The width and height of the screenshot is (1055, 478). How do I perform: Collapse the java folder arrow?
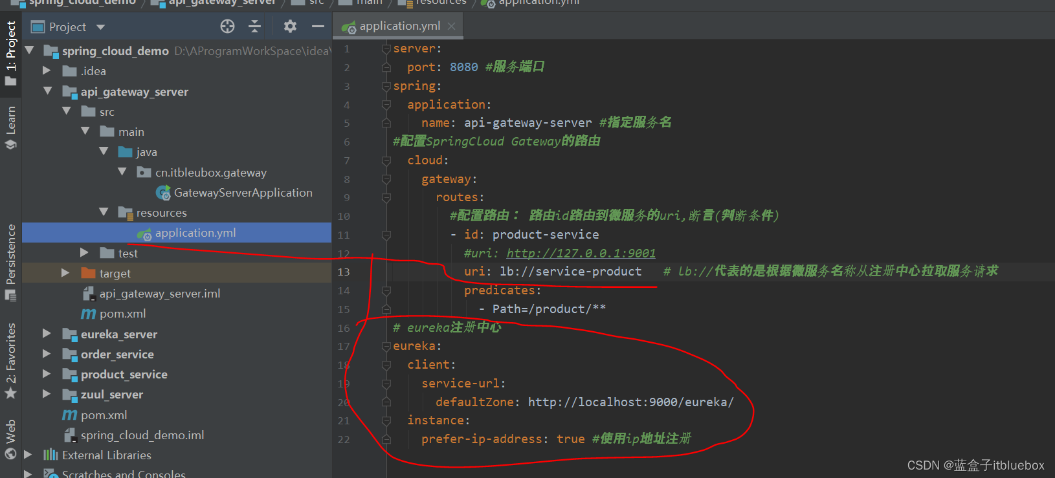click(x=104, y=151)
